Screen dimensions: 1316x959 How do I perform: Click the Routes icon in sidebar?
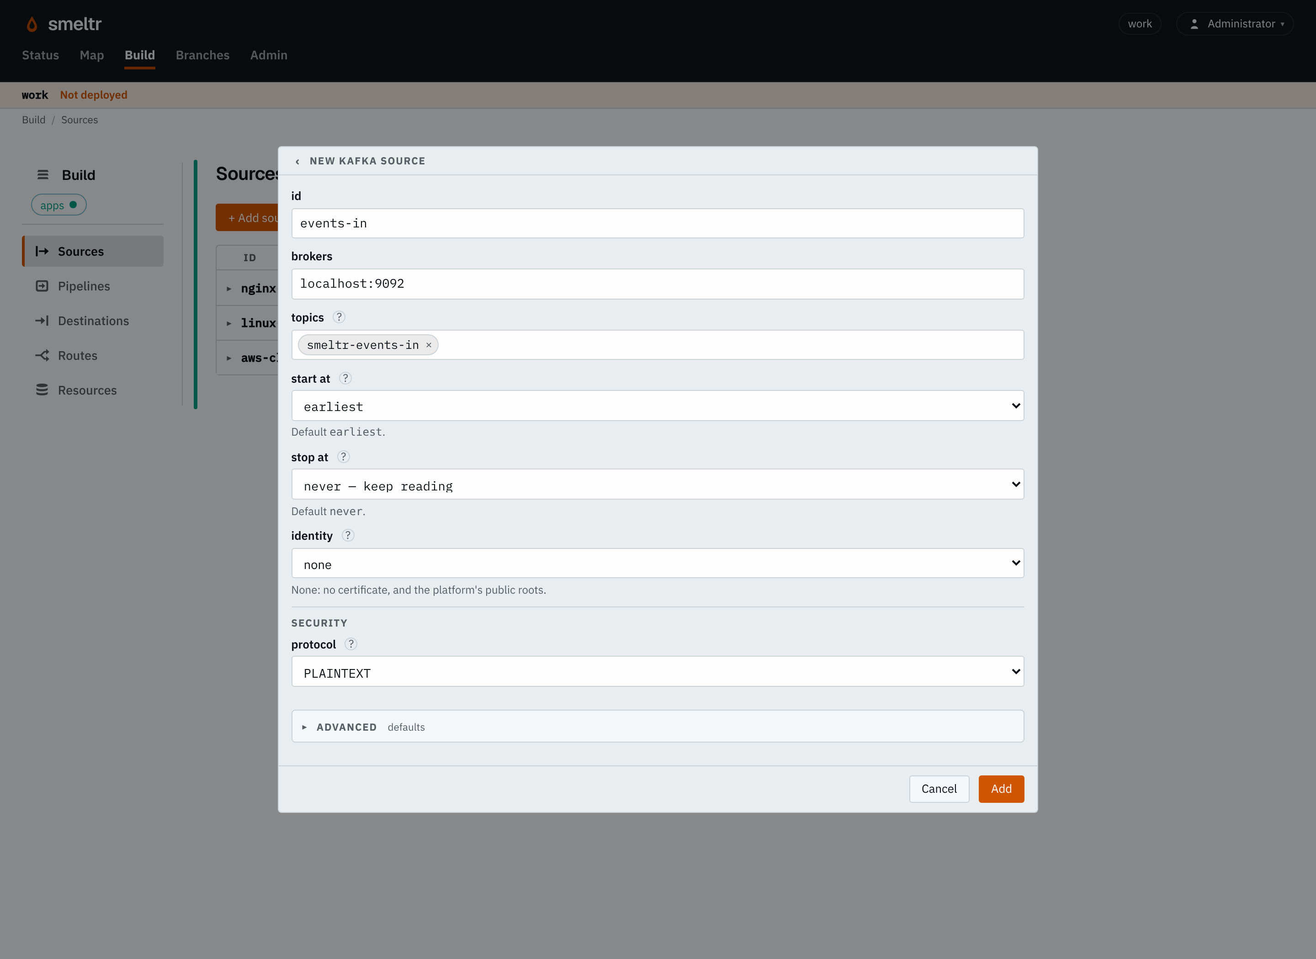pos(42,355)
